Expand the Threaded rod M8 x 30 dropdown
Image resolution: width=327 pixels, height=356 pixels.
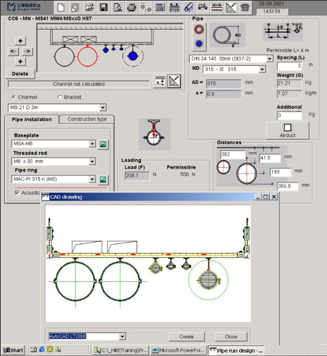[x=92, y=162]
